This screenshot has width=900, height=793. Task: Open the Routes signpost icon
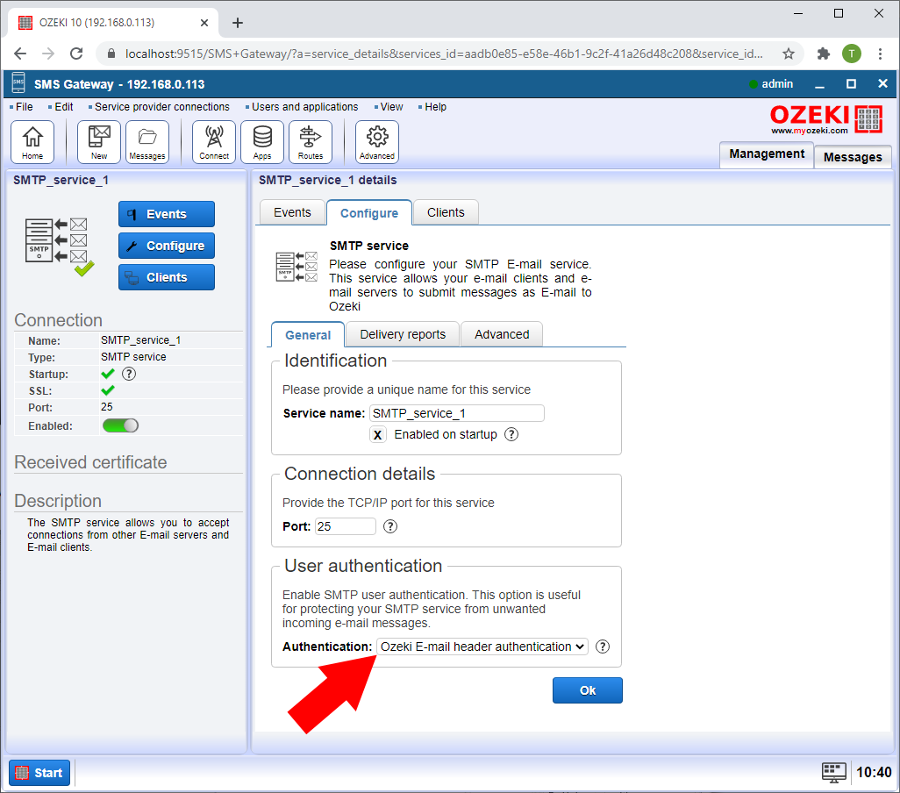click(x=311, y=142)
